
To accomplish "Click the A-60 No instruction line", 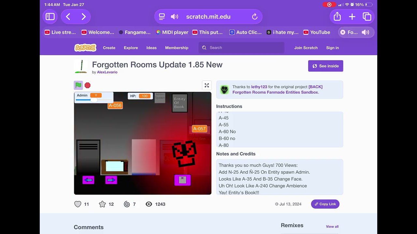I will pos(227,132).
